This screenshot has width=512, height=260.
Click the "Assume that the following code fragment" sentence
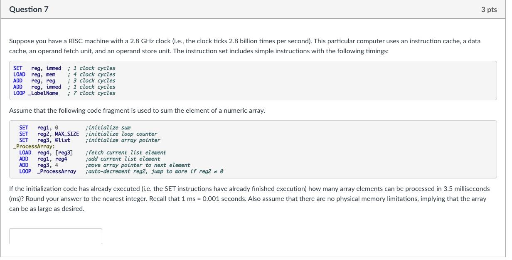[137, 111]
